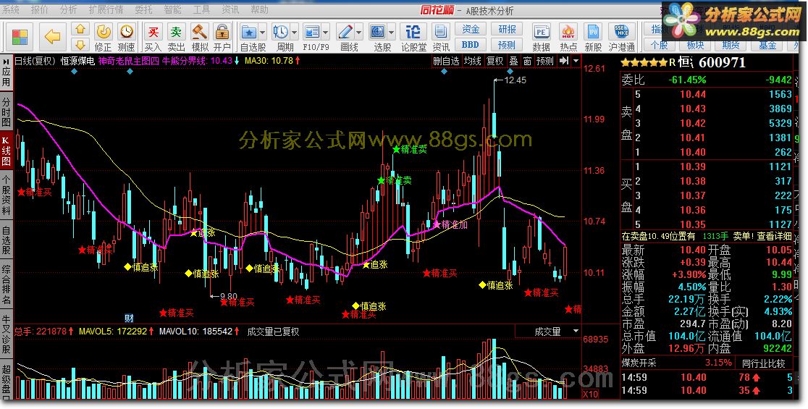Click the 板块 button
The width and height of the screenshot is (808, 409).
pyautogui.click(x=694, y=46)
